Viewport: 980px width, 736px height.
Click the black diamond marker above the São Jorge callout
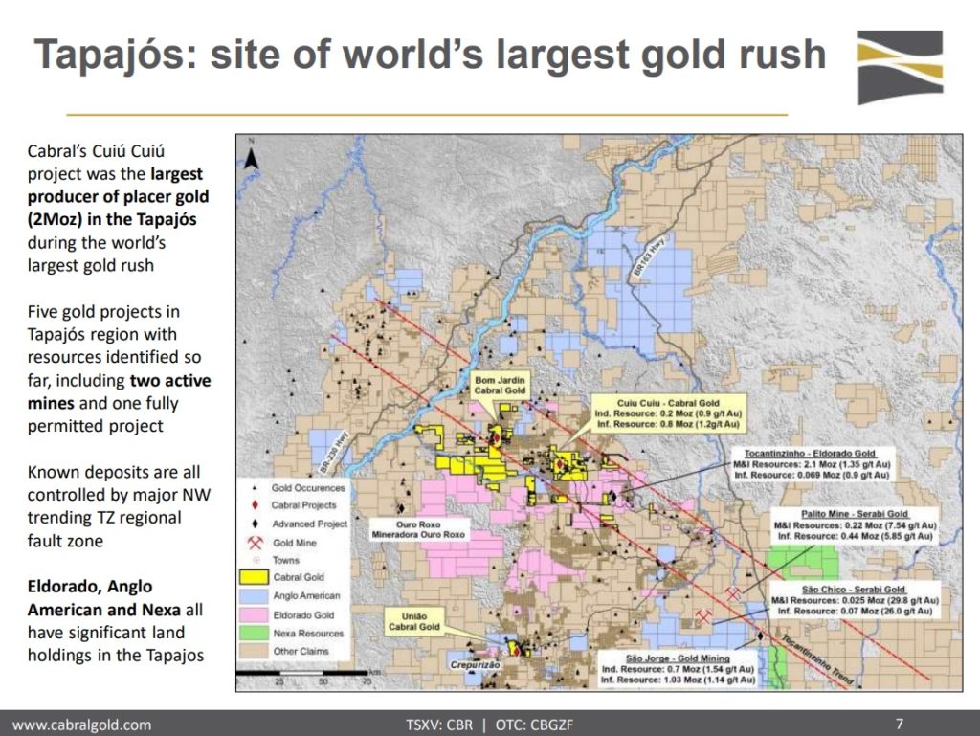(760, 636)
